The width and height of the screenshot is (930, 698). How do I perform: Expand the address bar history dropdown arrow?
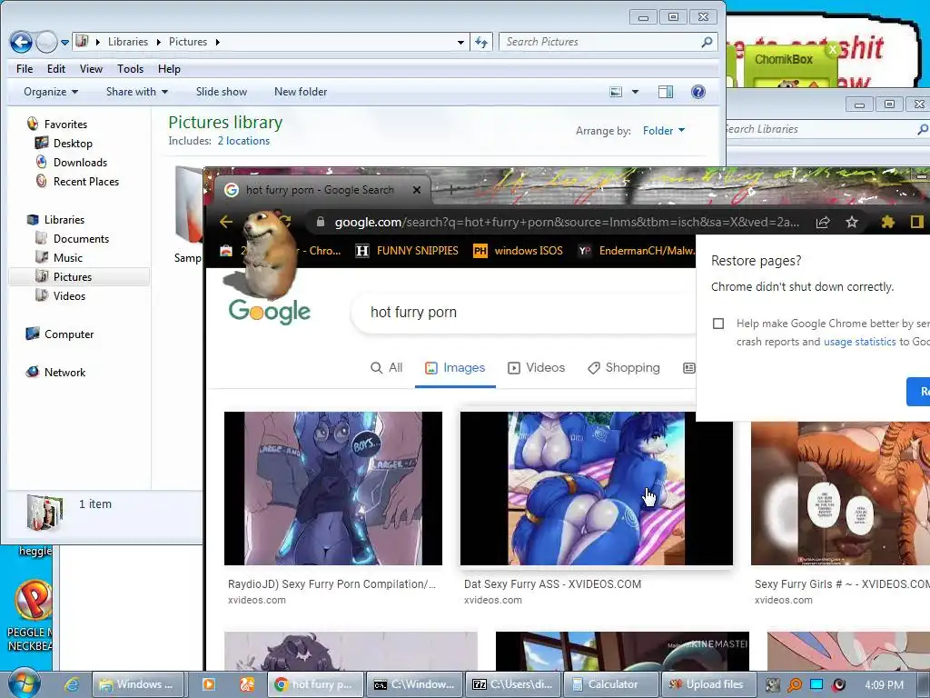click(460, 42)
